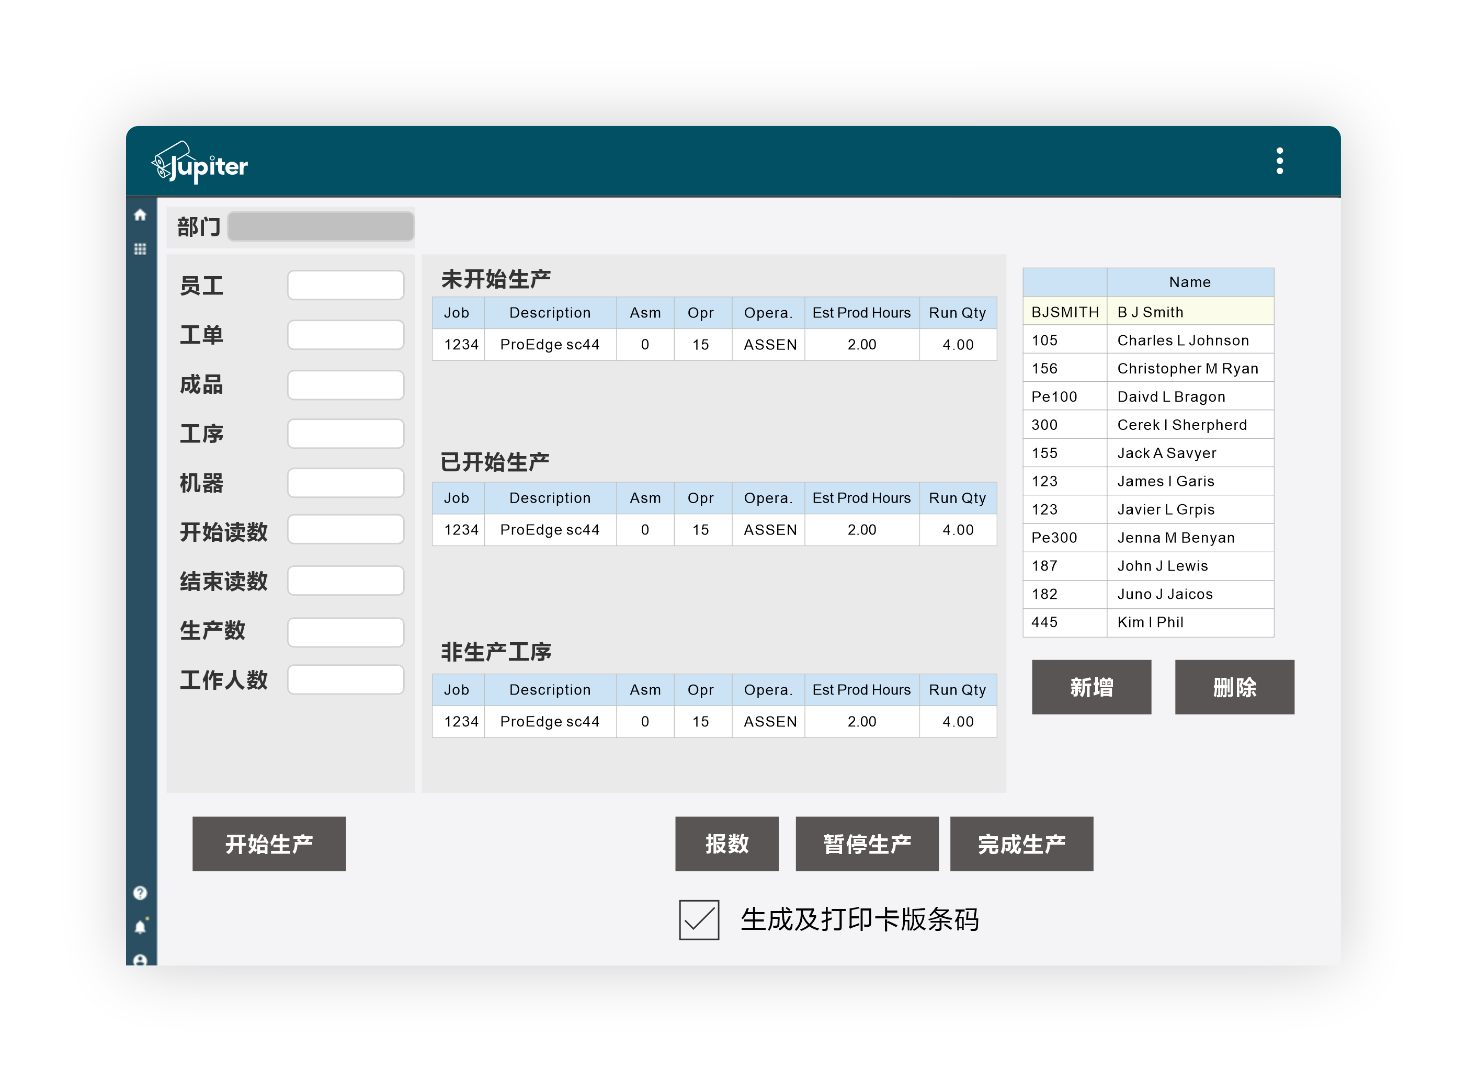
Task: Click the 删除 button
Action: [1234, 687]
